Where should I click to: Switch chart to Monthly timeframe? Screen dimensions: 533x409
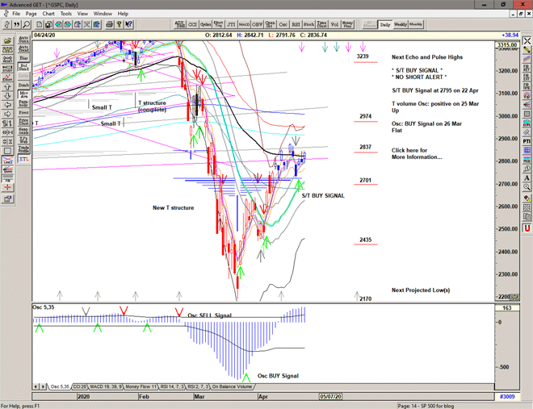(417, 25)
